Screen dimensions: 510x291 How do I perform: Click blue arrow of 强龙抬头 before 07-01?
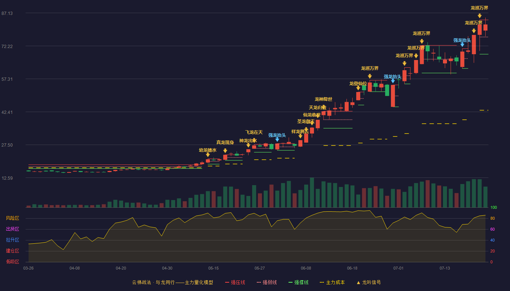[x=393, y=81]
